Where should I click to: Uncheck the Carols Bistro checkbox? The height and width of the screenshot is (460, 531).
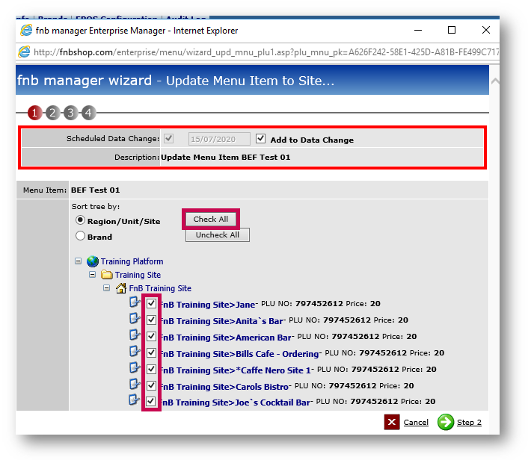click(151, 385)
